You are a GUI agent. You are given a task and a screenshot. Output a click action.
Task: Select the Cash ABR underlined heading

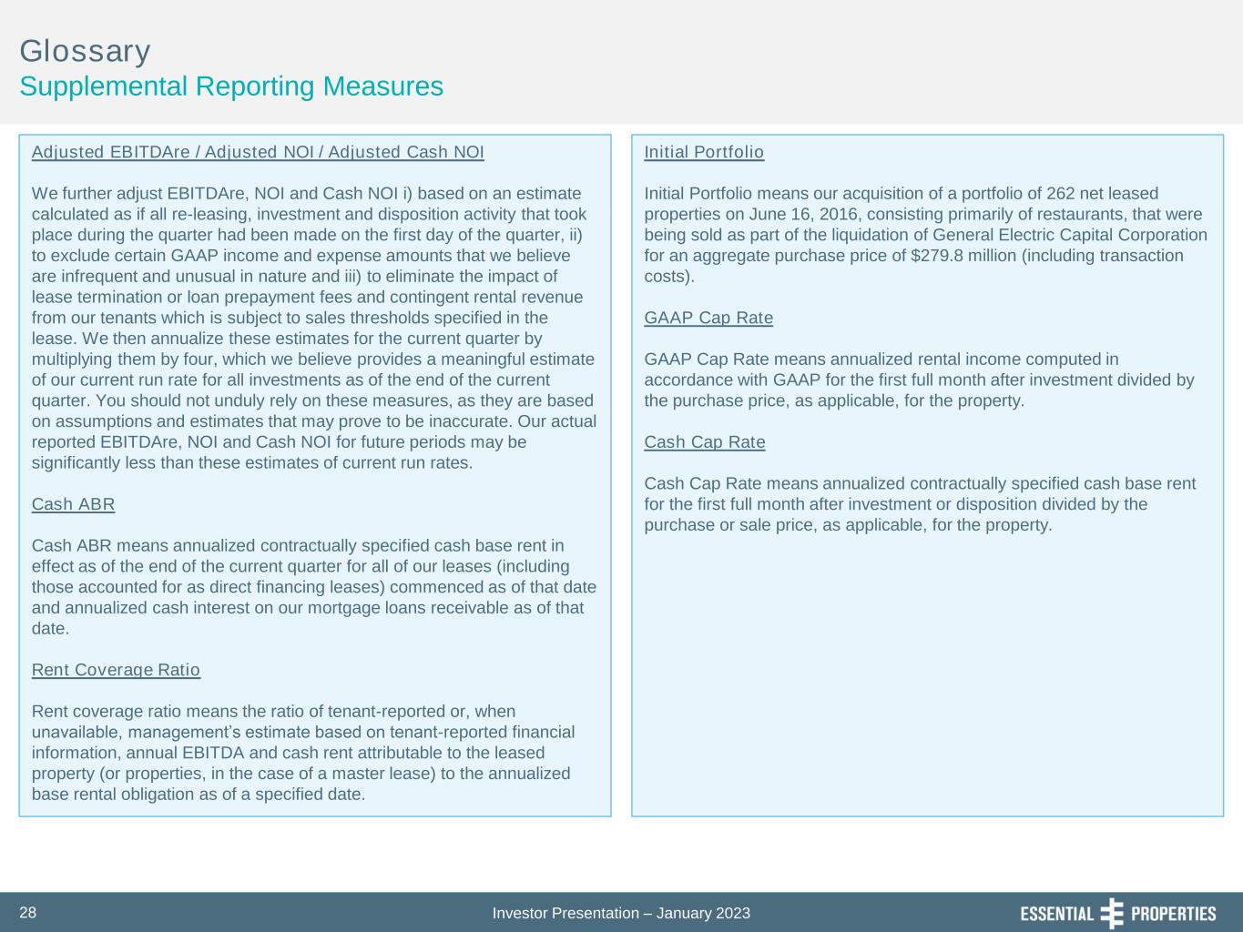point(73,504)
